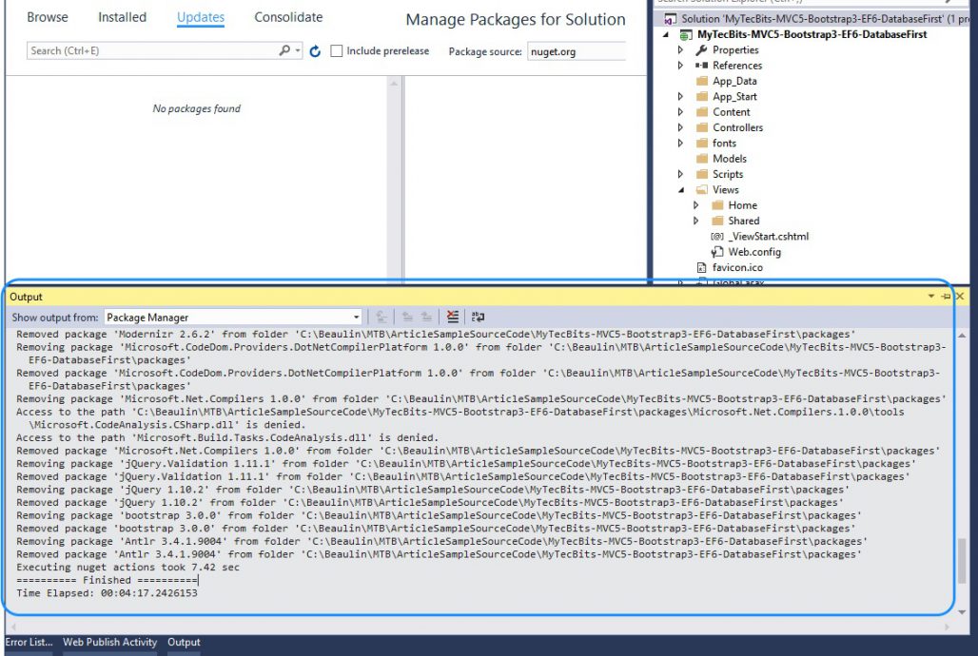This screenshot has width=978, height=656.
Task: Click the 'Time Elapsed: 00:04:17.2426153' line
Action: coord(107,593)
